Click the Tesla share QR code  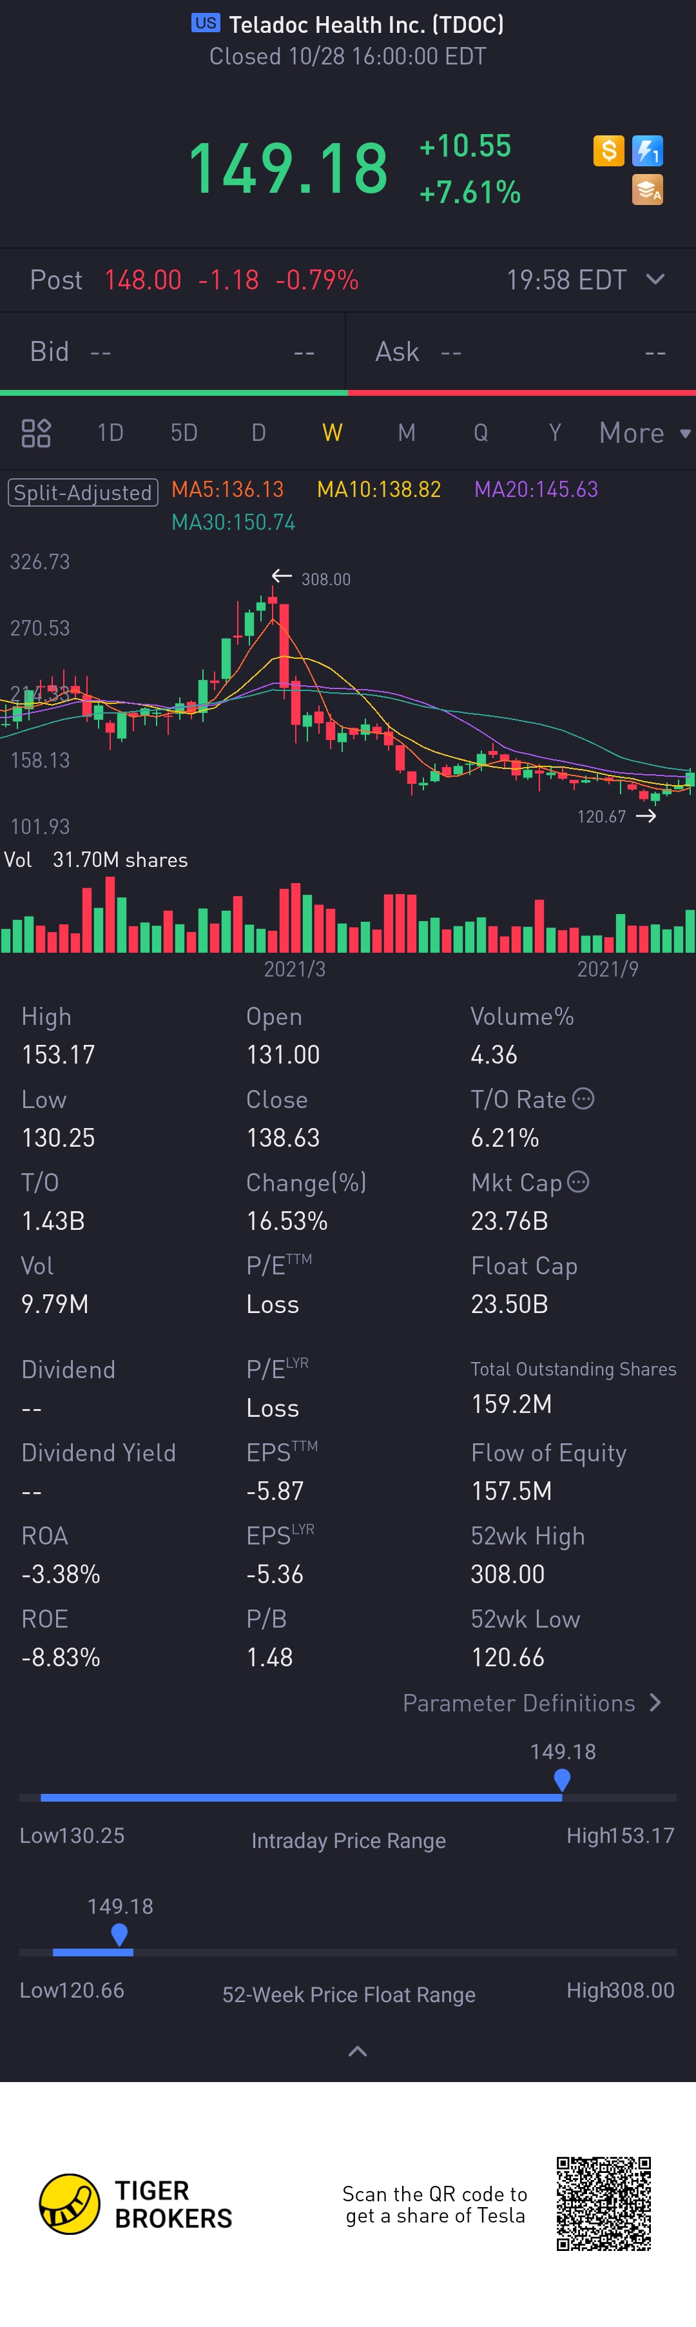coord(603,2203)
